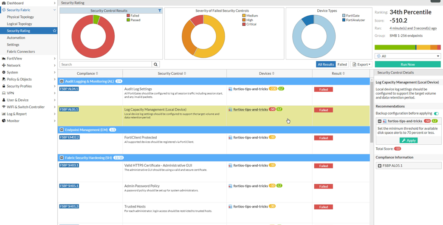
Task: Click the results table vertical scrollbar
Action: [x=372, y=112]
